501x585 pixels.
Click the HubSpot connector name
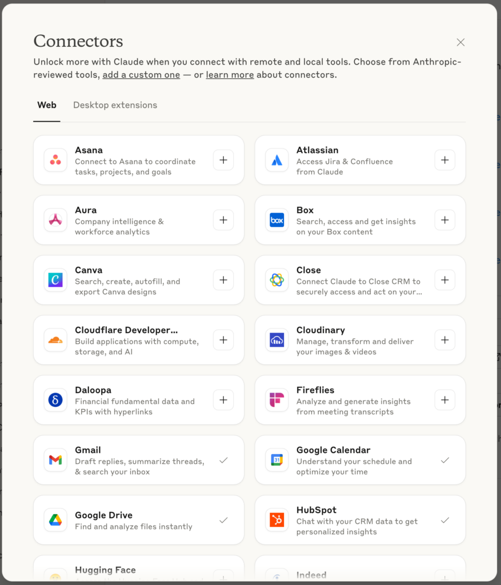pos(316,510)
